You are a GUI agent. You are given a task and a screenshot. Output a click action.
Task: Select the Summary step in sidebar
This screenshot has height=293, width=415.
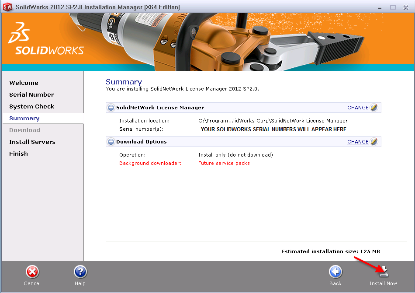24,118
